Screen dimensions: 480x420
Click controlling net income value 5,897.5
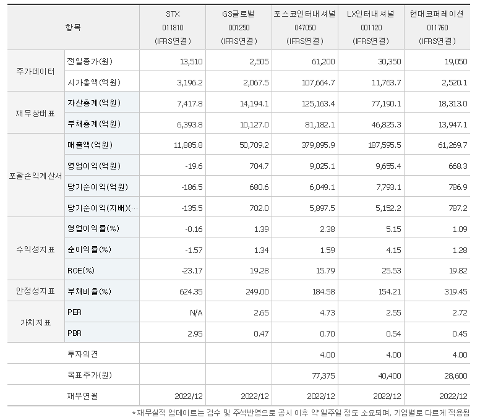coord(322,208)
